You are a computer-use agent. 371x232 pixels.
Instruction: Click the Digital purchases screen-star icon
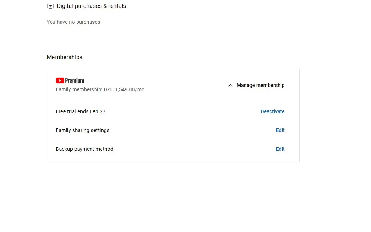tap(51, 6)
